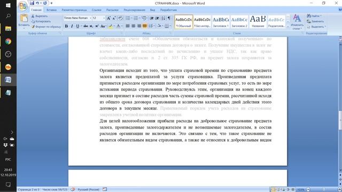Apply multilevel list
The image size is (342, 192).
(x=144, y=18)
